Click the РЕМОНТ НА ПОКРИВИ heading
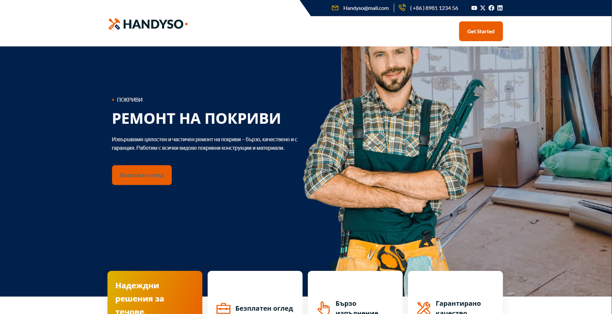This screenshot has width=612, height=314. tap(196, 118)
